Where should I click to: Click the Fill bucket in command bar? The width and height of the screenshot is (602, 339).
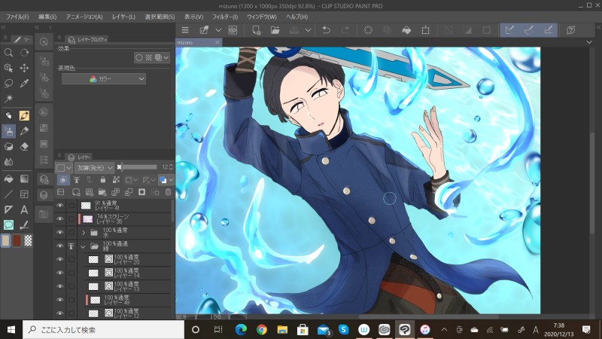(406, 30)
